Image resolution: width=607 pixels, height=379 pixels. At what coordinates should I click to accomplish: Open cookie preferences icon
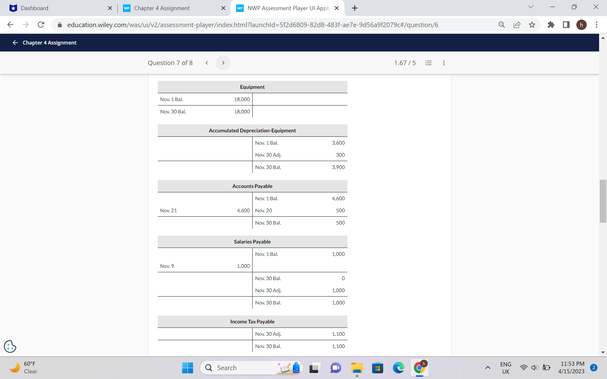point(10,346)
